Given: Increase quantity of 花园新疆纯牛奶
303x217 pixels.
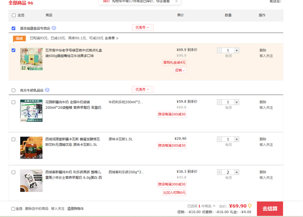Looking at the screenshot, I should coord(237,102).
